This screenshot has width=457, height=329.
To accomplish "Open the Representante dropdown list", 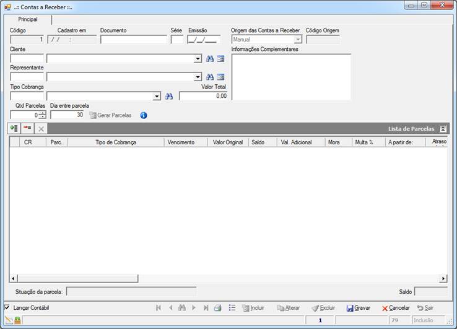I will coord(198,77).
